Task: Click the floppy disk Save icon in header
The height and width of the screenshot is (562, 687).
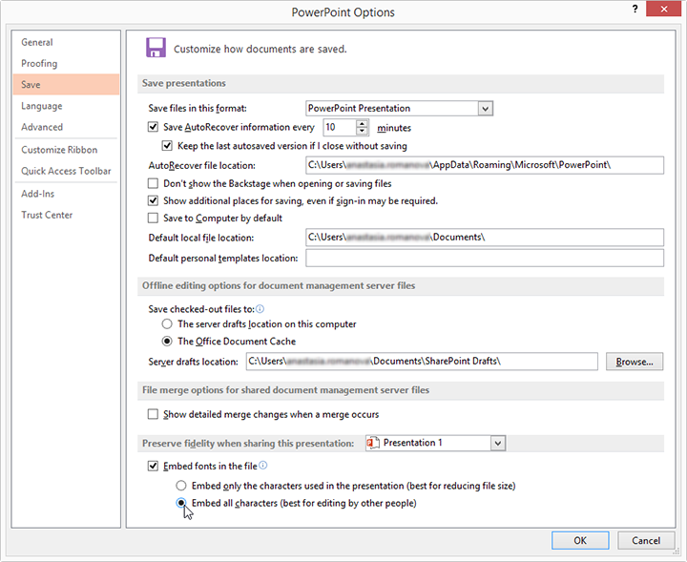Action: [x=156, y=48]
